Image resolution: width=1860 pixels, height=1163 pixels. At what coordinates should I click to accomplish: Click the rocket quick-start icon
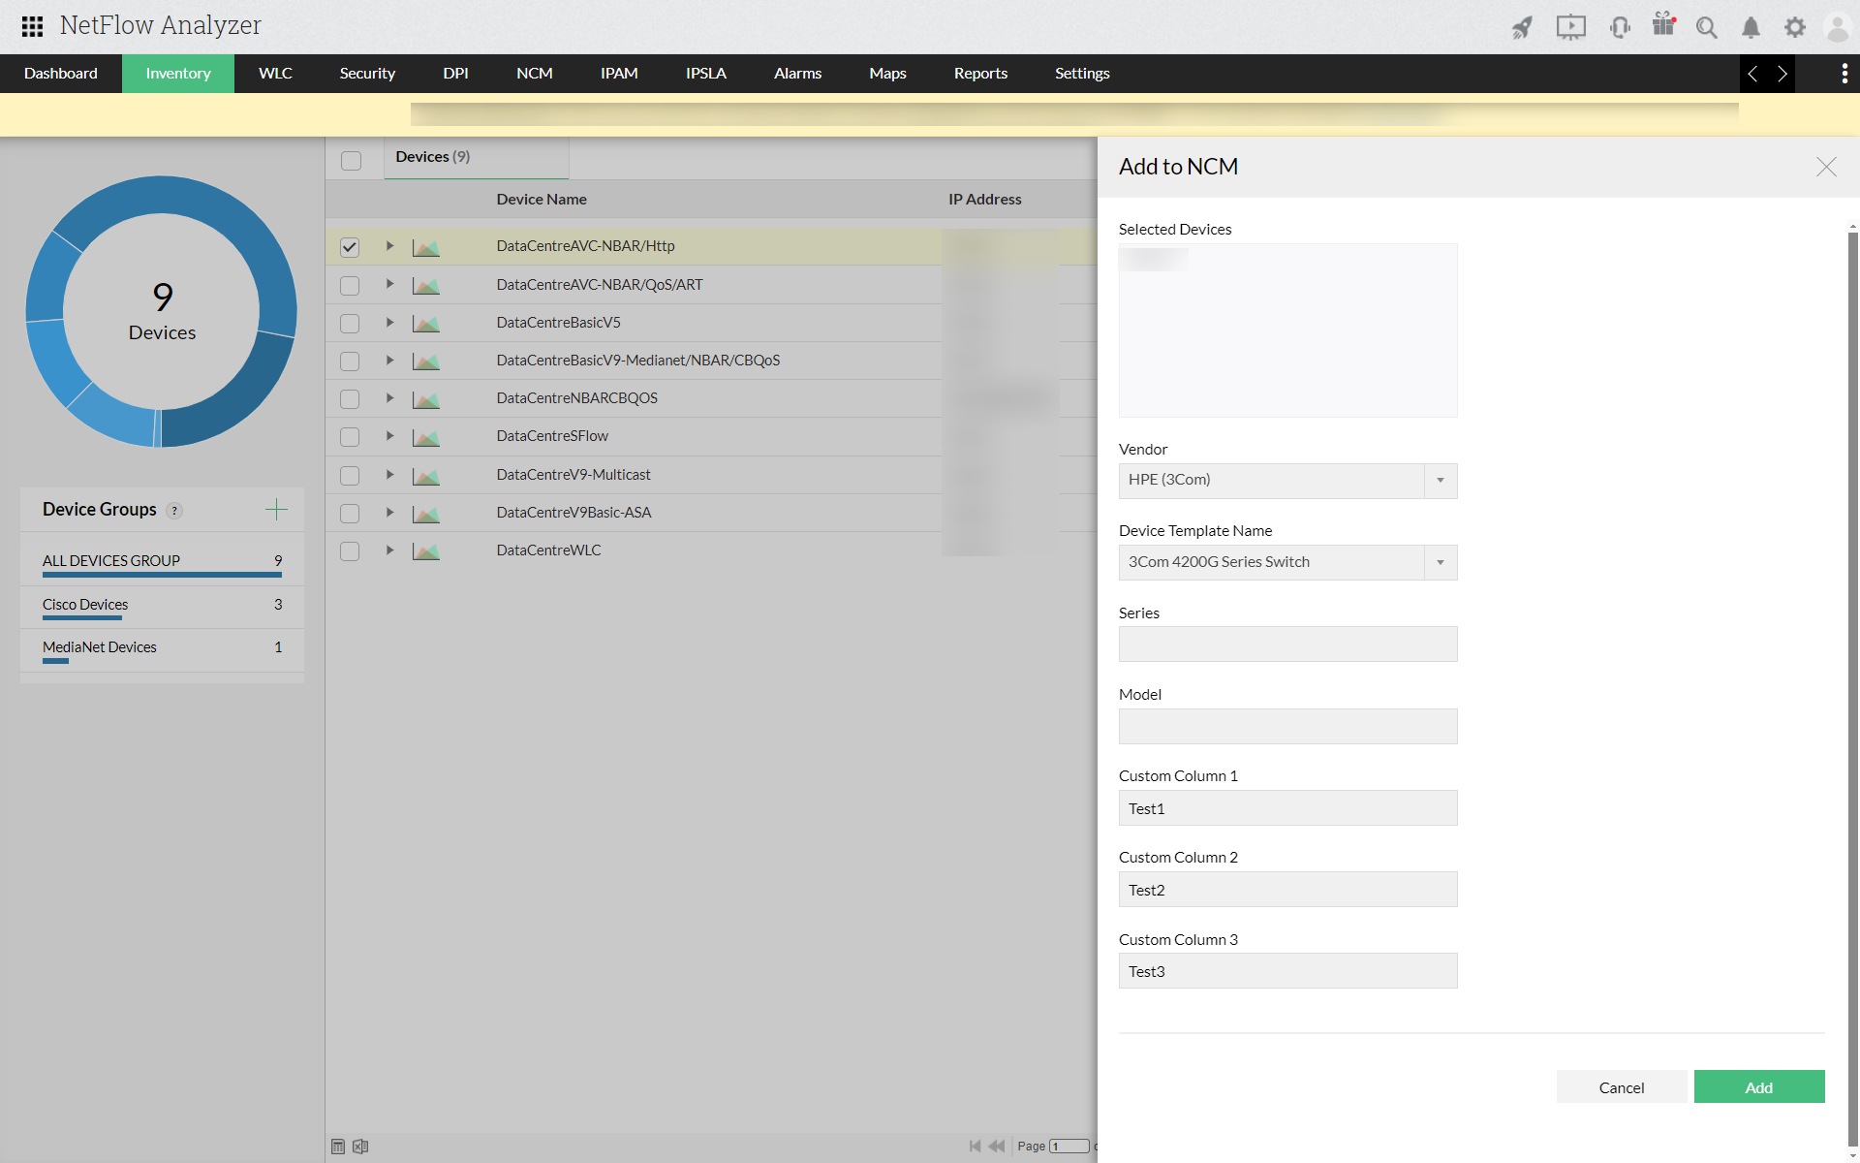(x=1522, y=27)
